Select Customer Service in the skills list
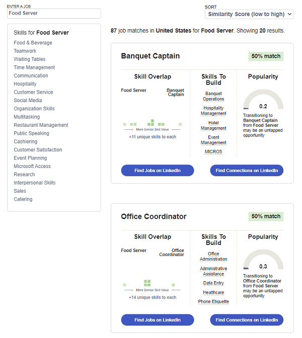This screenshot has height=338, width=302. pyautogui.click(x=33, y=92)
